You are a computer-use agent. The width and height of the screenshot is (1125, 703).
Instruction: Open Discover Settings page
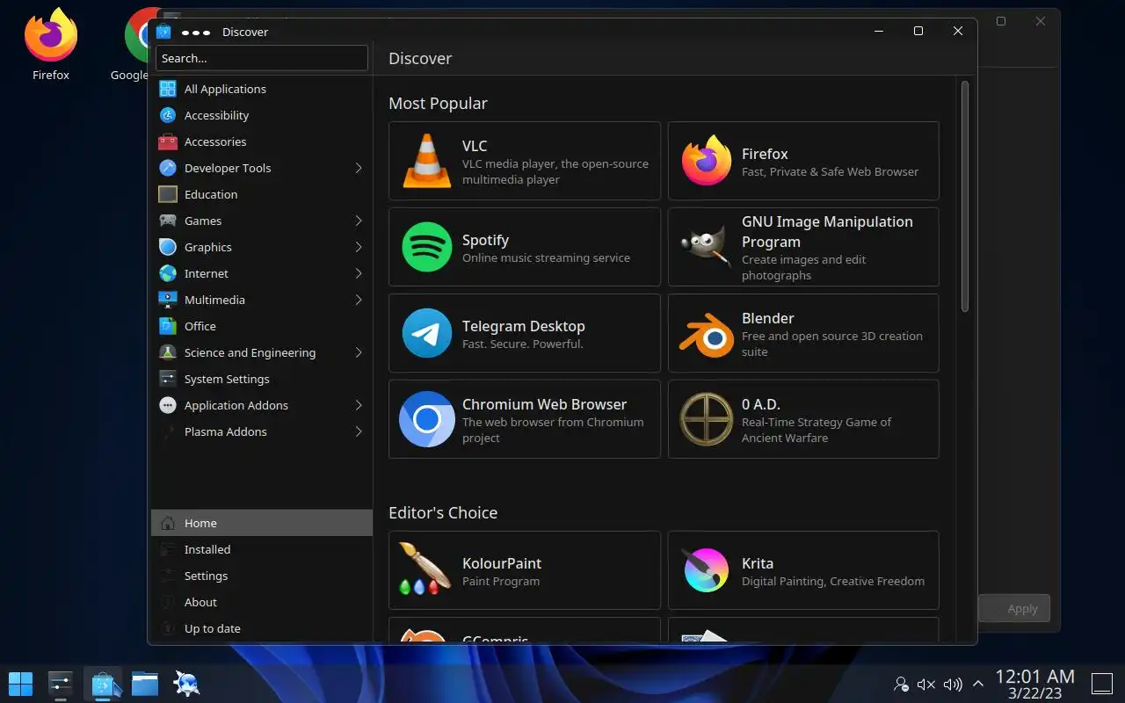(x=262, y=576)
